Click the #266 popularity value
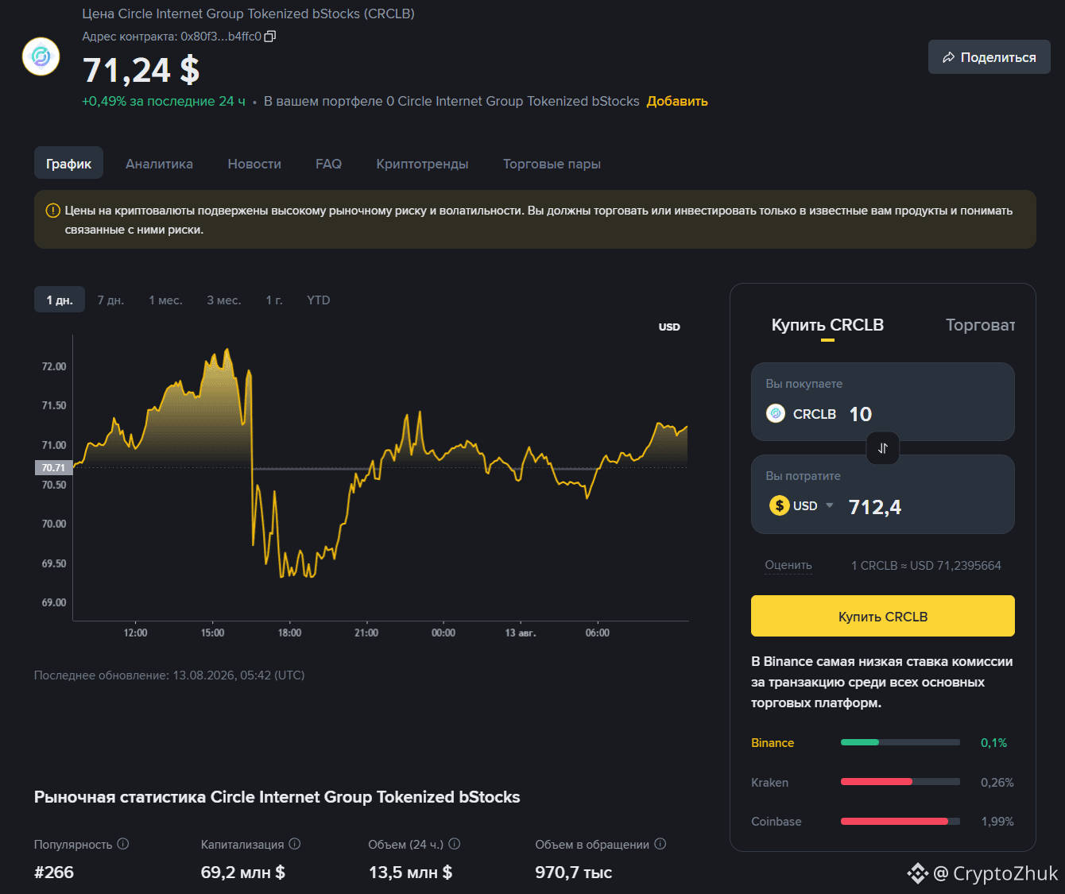Viewport: 1065px width, 894px height. (x=54, y=872)
